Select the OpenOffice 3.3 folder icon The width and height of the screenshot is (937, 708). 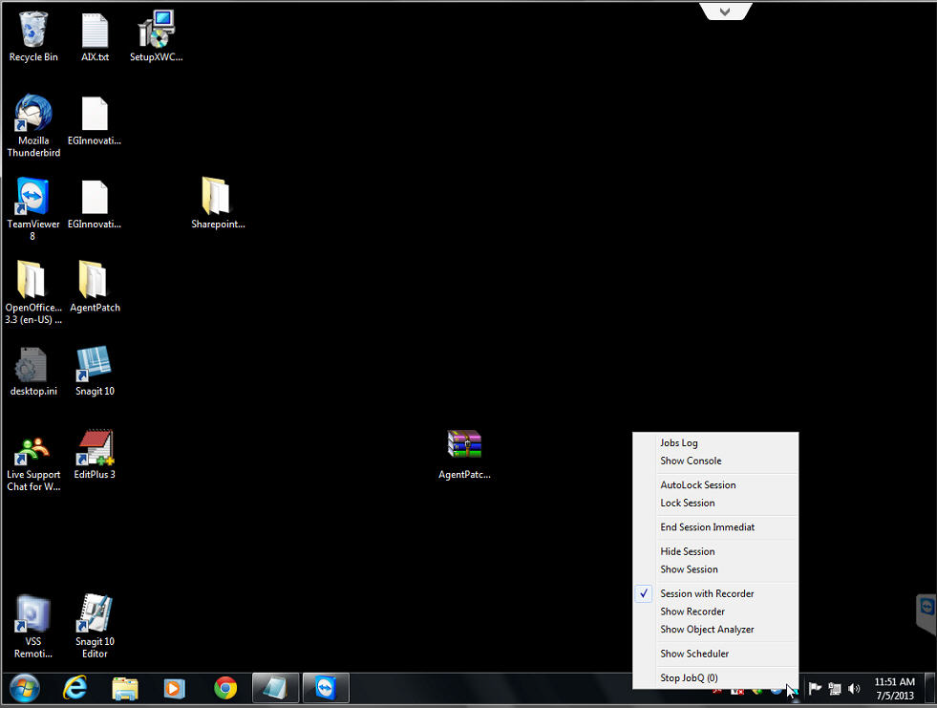pos(33,293)
